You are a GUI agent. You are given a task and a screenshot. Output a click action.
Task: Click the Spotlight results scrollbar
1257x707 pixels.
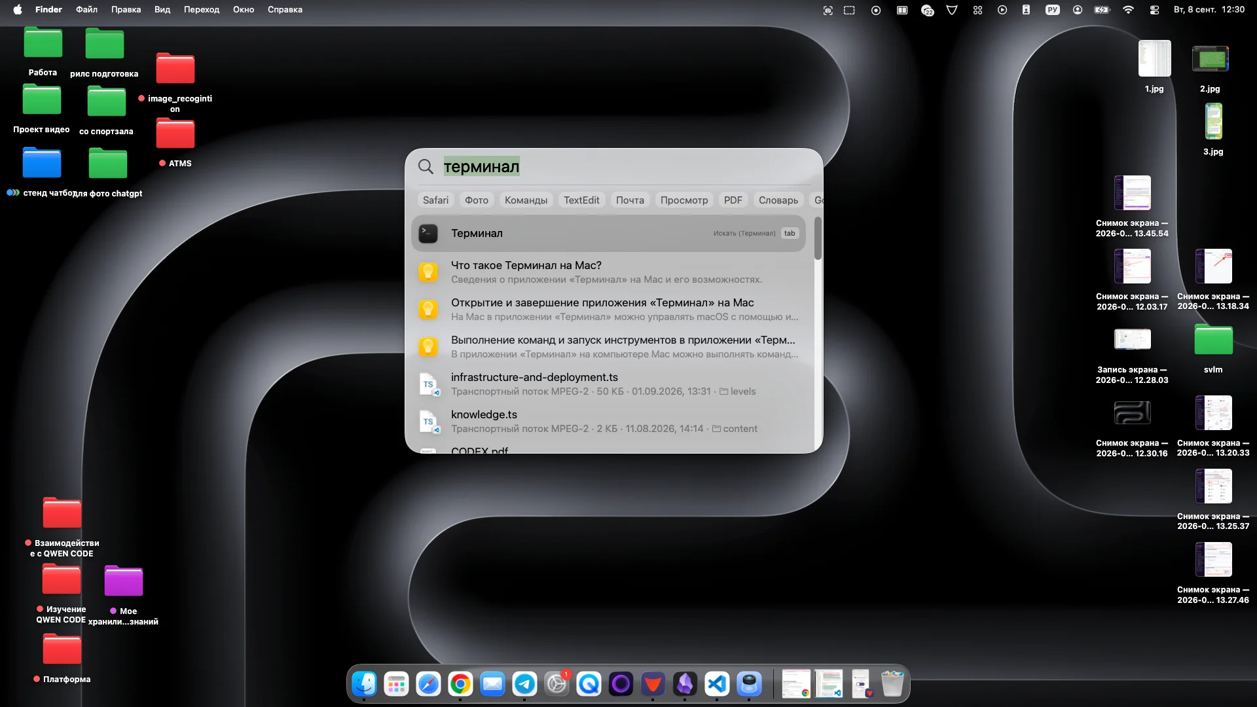coord(818,238)
